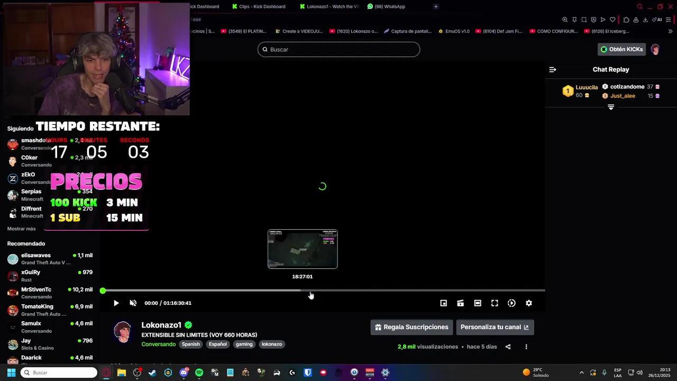Image resolution: width=677 pixels, height=381 pixels.
Task: Open El PLATIN... YouTube bookmark
Action: click(x=244, y=31)
